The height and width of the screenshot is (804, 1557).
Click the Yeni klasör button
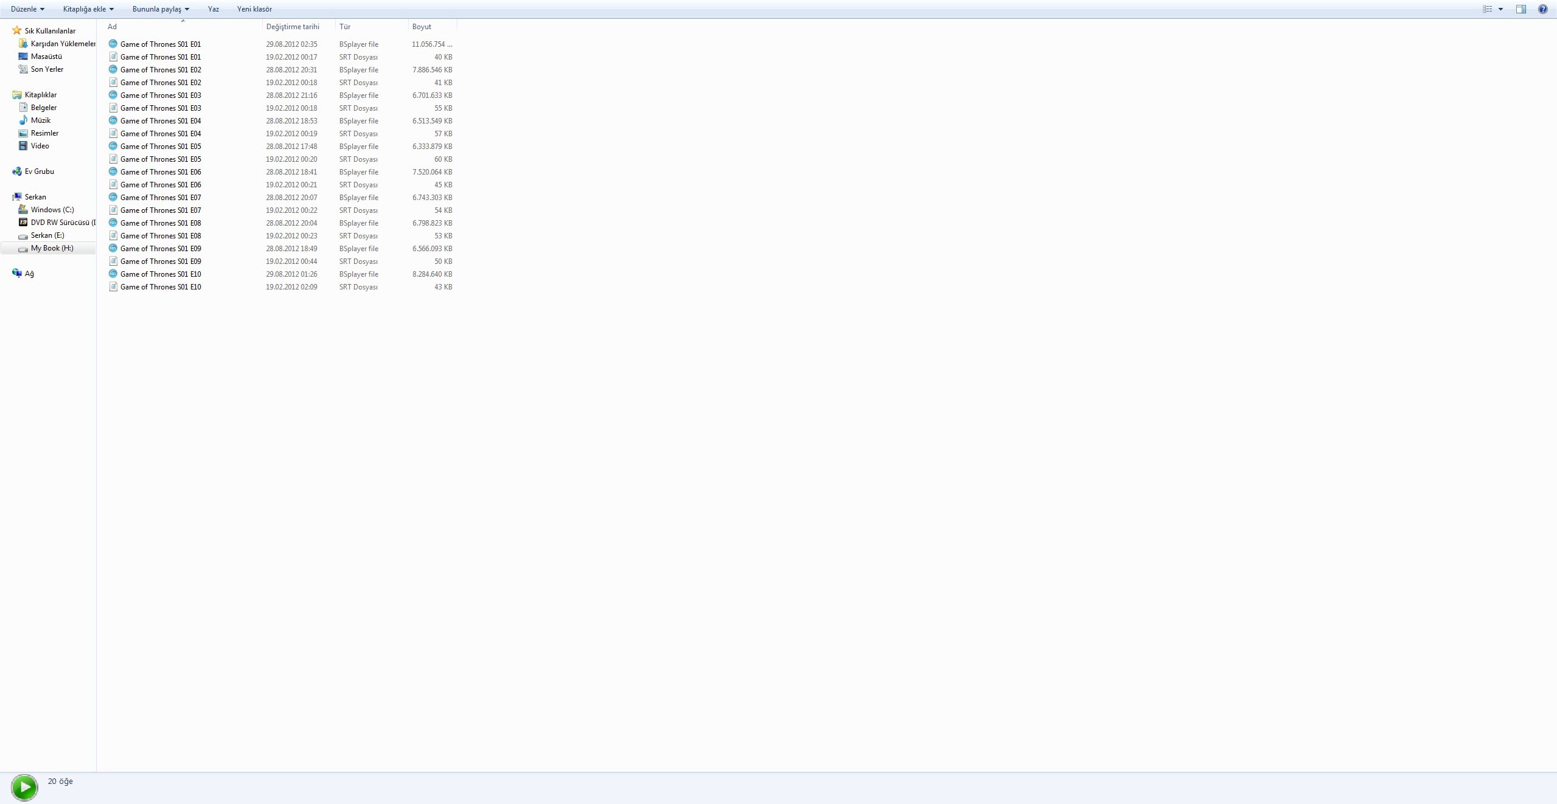click(254, 8)
